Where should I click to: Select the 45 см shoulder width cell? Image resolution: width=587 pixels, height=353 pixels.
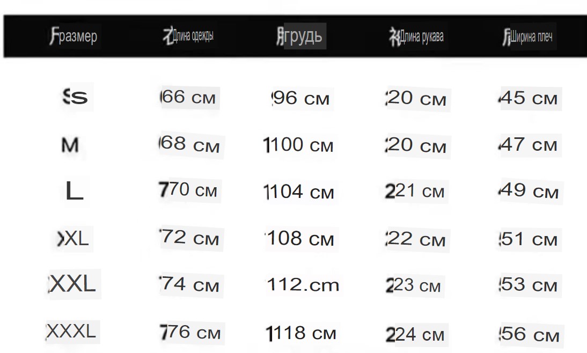pyautogui.click(x=528, y=98)
